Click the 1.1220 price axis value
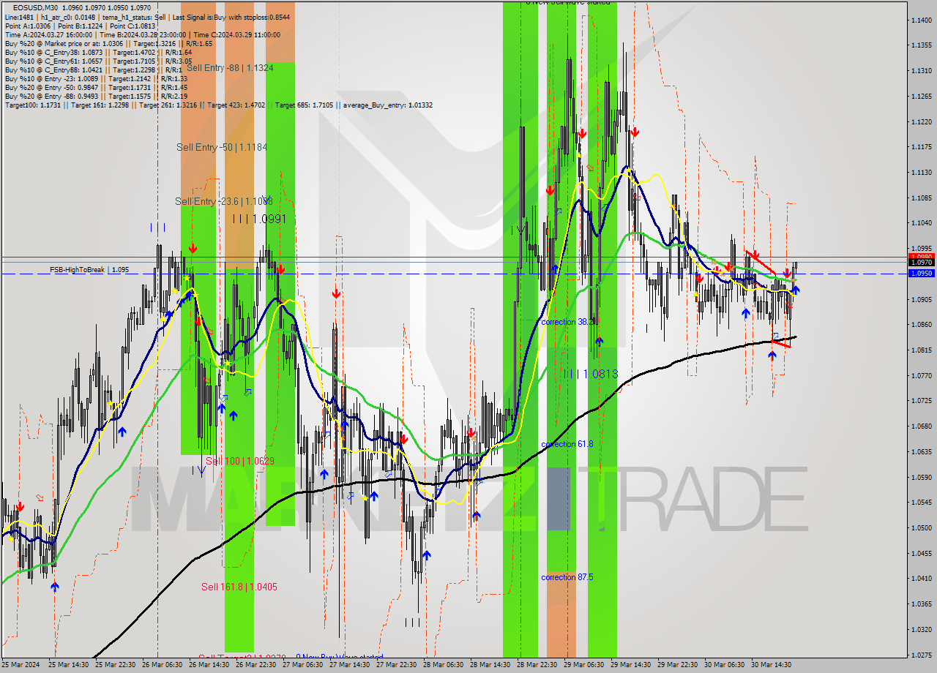Image resolution: width=937 pixels, height=673 pixels. tap(921, 121)
